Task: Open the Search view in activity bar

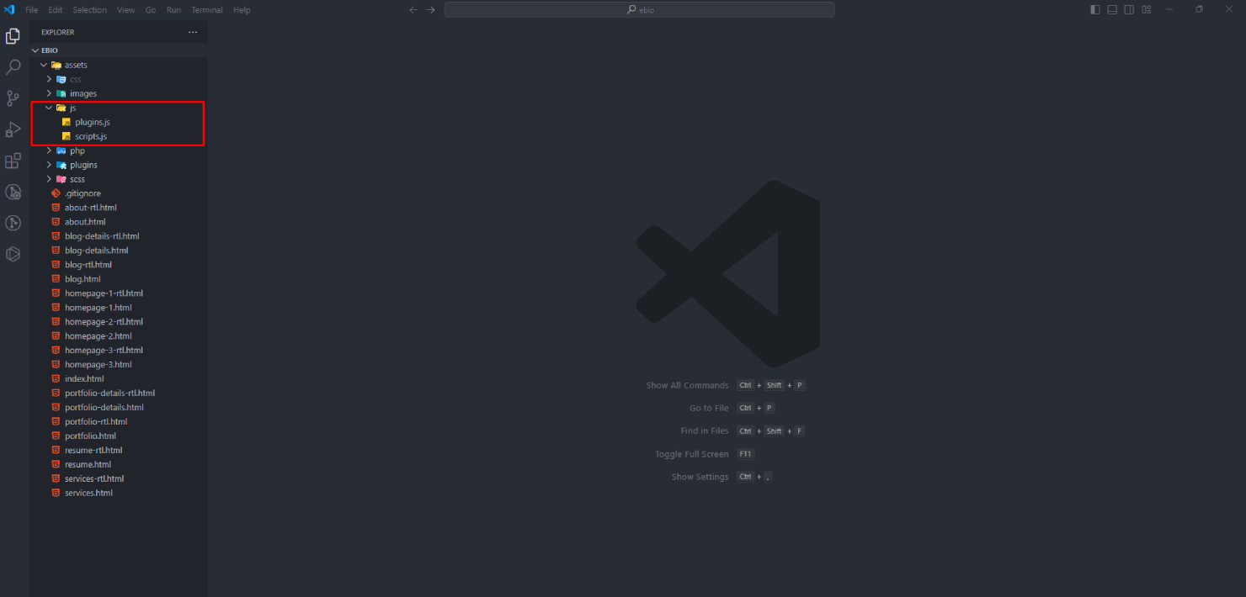Action: pos(13,67)
